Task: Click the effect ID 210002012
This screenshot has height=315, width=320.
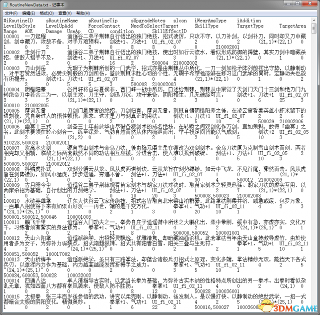Action: [58, 164]
